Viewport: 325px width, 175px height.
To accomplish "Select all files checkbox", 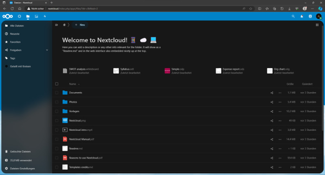I will pos(57,84).
